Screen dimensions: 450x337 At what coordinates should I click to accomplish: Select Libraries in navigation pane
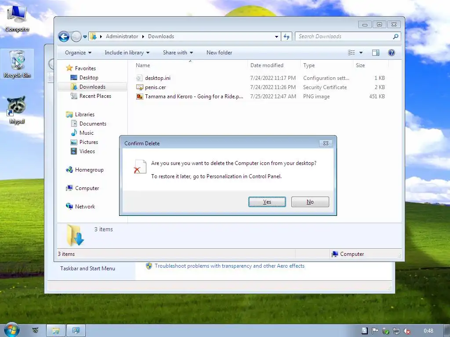pyautogui.click(x=85, y=115)
